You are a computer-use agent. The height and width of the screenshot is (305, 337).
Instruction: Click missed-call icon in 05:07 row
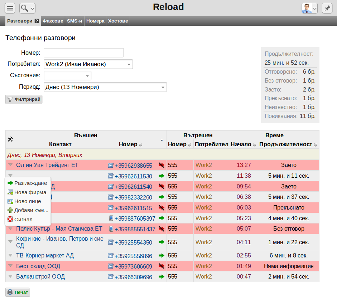[x=162, y=229]
